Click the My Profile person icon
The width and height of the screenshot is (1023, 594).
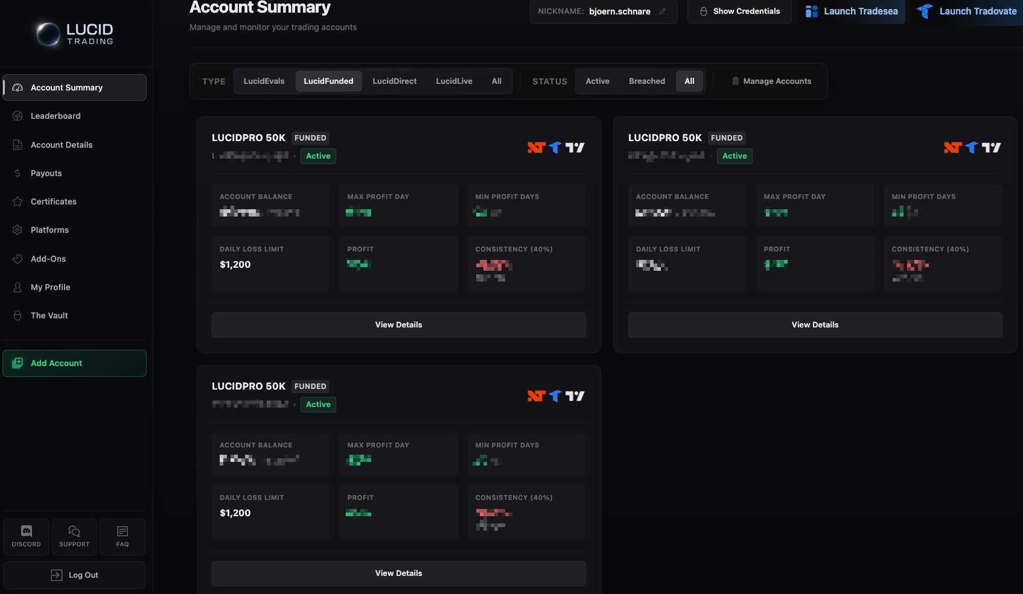click(18, 287)
